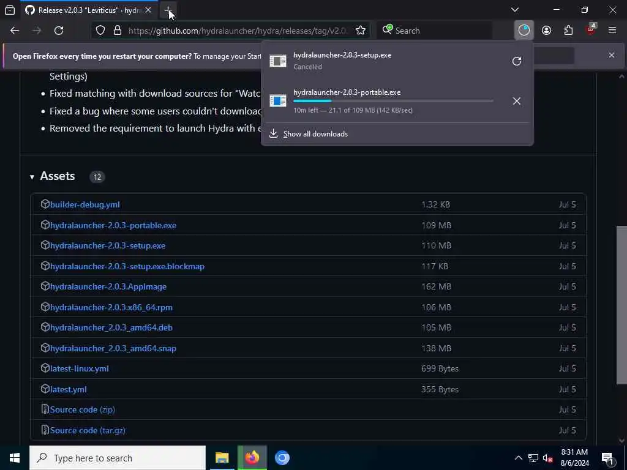This screenshot has width=627, height=470.
Task: Click the 109 MB size for portable.exe
Action: pyautogui.click(x=436, y=225)
